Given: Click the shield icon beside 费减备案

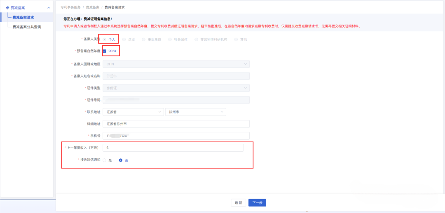Looking at the screenshot, I should (7, 8).
